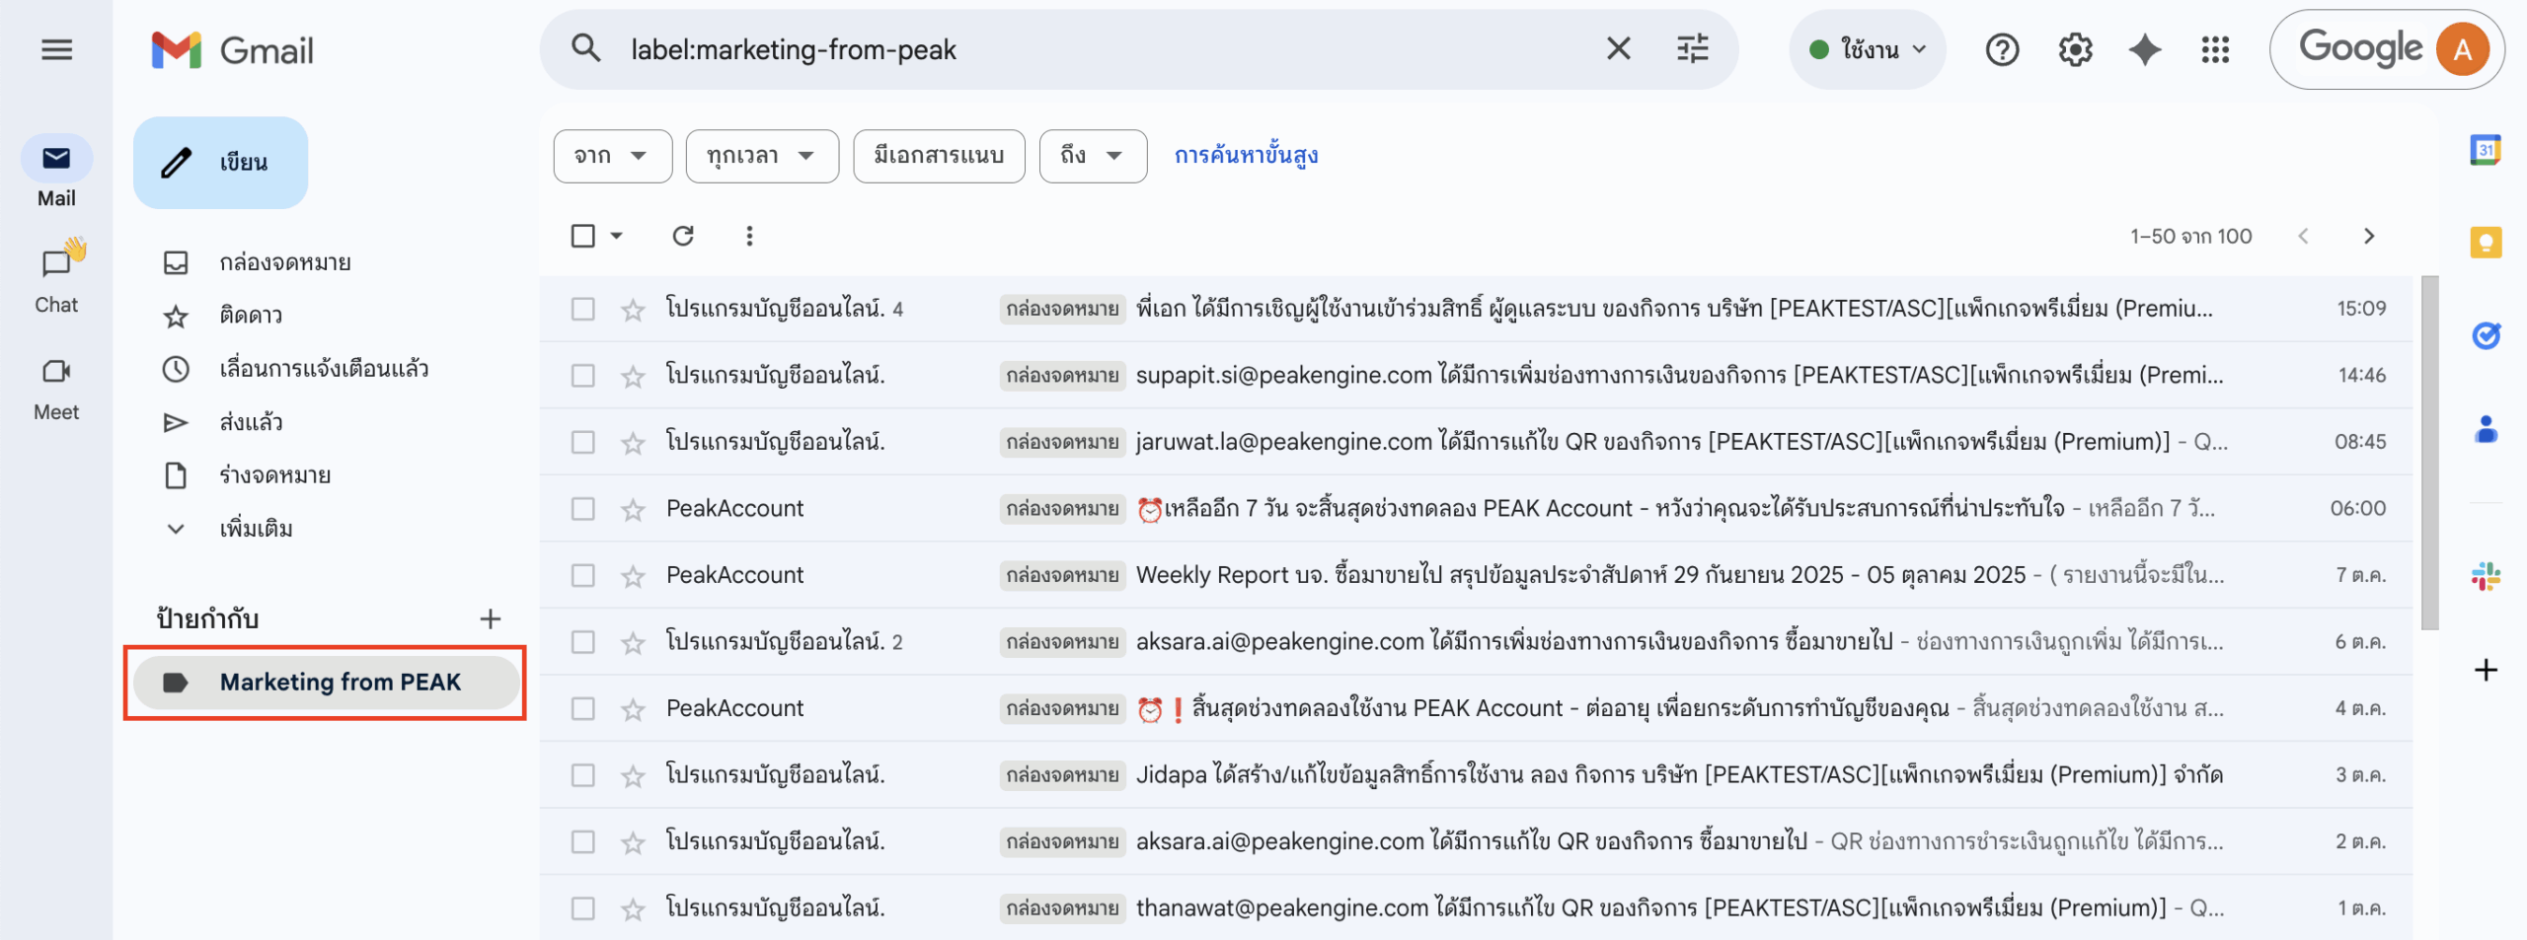This screenshot has width=2527, height=940.
Task: Open การค้นหาขั้นสูง advanced search
Action: pyautogui.click(x=1246, y=155)
